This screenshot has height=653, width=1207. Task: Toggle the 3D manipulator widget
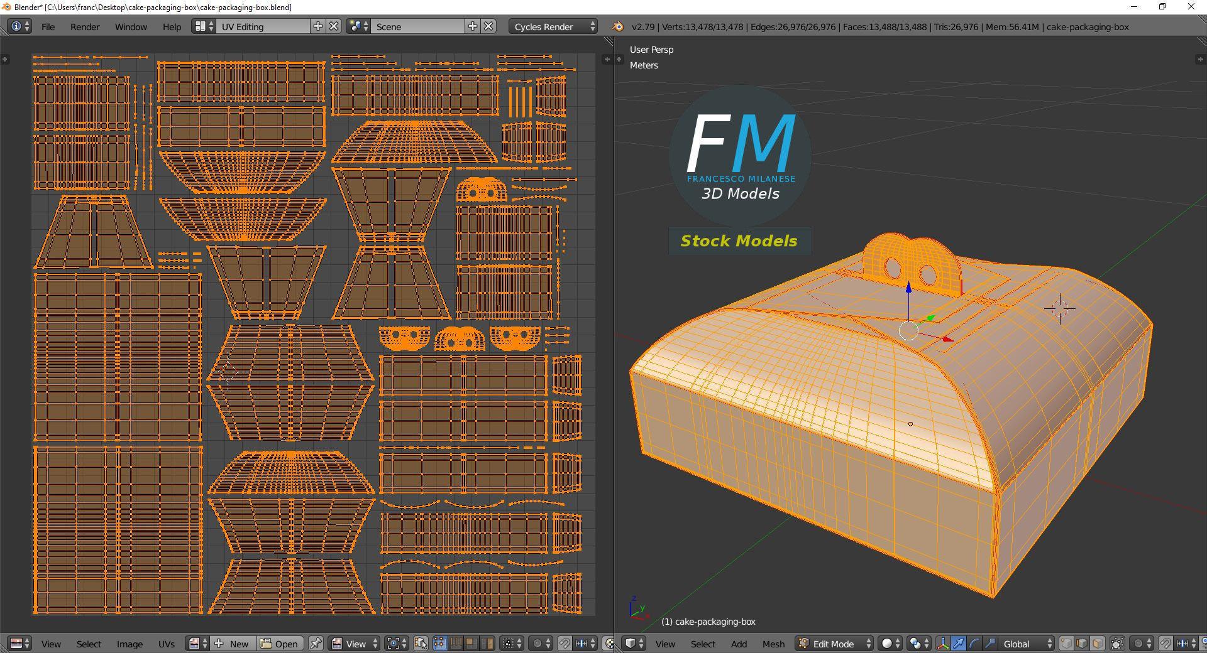(x=943, y=644)
